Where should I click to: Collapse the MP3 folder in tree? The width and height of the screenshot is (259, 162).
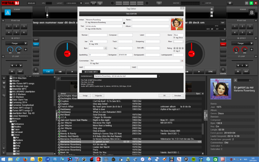9,121
